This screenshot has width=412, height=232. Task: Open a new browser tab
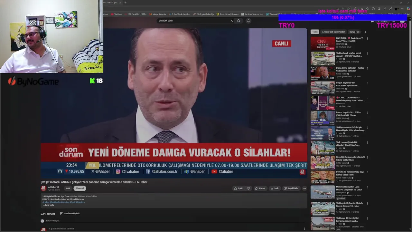126,3
